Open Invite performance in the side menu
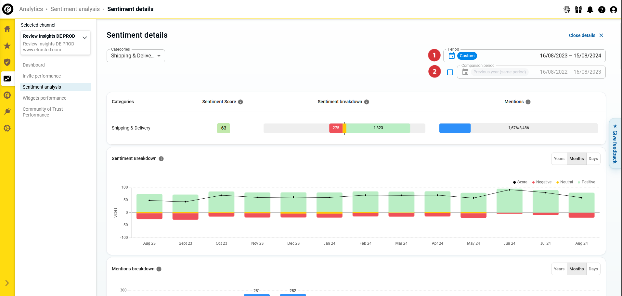The image size is (622, 296). [x=42, y=76]
